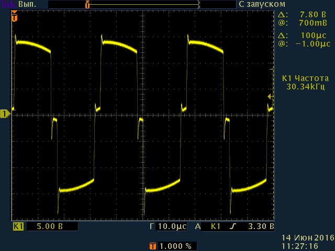Click the yellow trigger level arrow on right edge
335x251 pixels.
coord(270,97)
